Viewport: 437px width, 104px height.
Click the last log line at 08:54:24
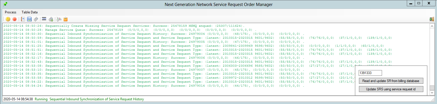[154, 85]
